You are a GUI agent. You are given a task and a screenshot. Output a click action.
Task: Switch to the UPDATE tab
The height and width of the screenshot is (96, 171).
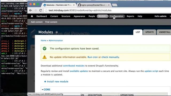click(150, 32)
